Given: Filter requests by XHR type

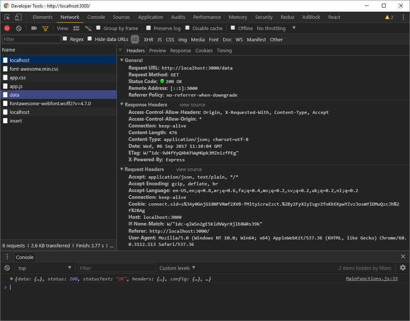Looking at the screenshot, I should point(148,39).
